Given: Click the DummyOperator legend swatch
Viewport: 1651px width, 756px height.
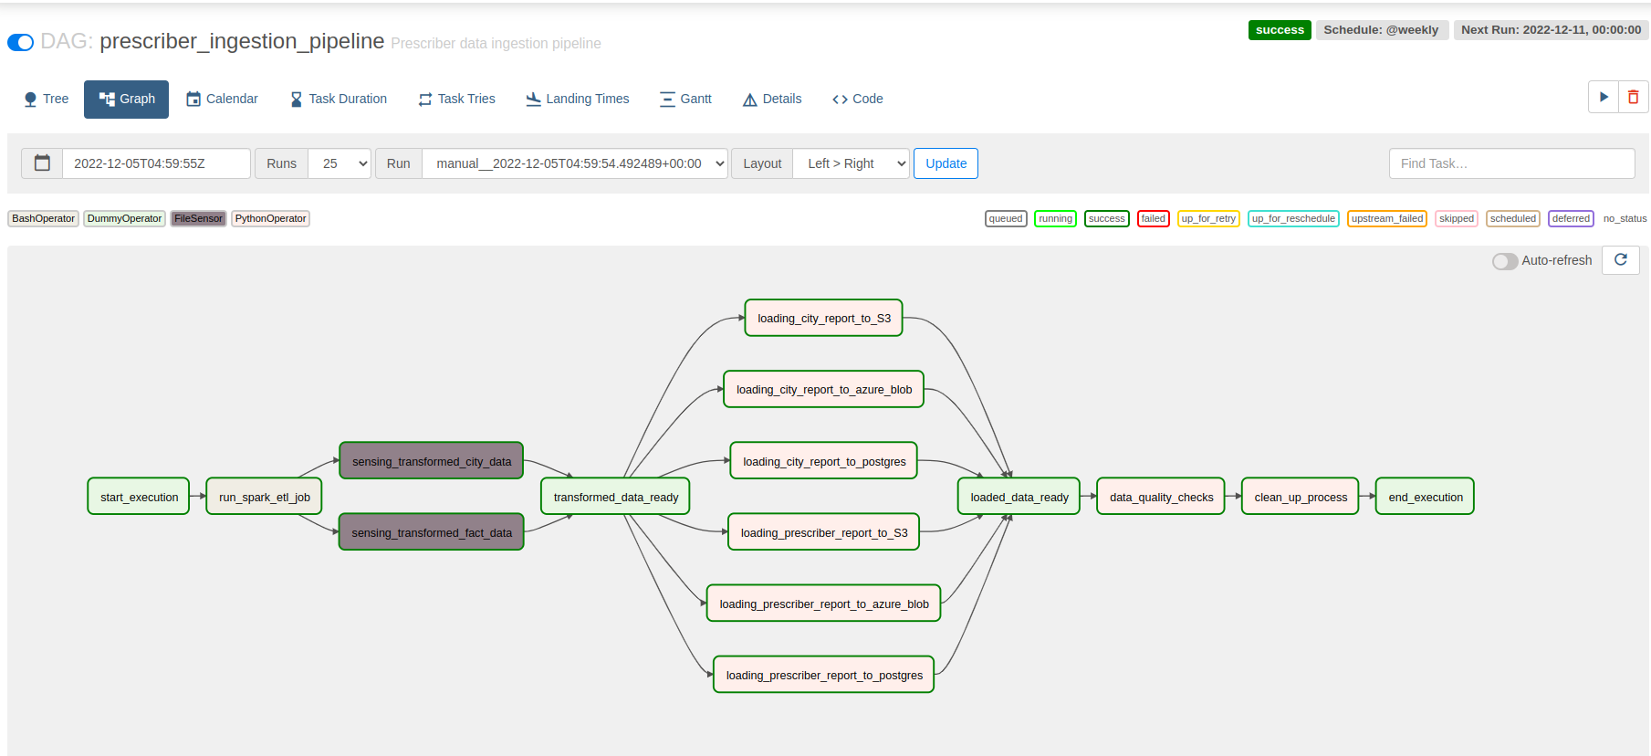Looking at the screenshot, I should pos(124,218).
